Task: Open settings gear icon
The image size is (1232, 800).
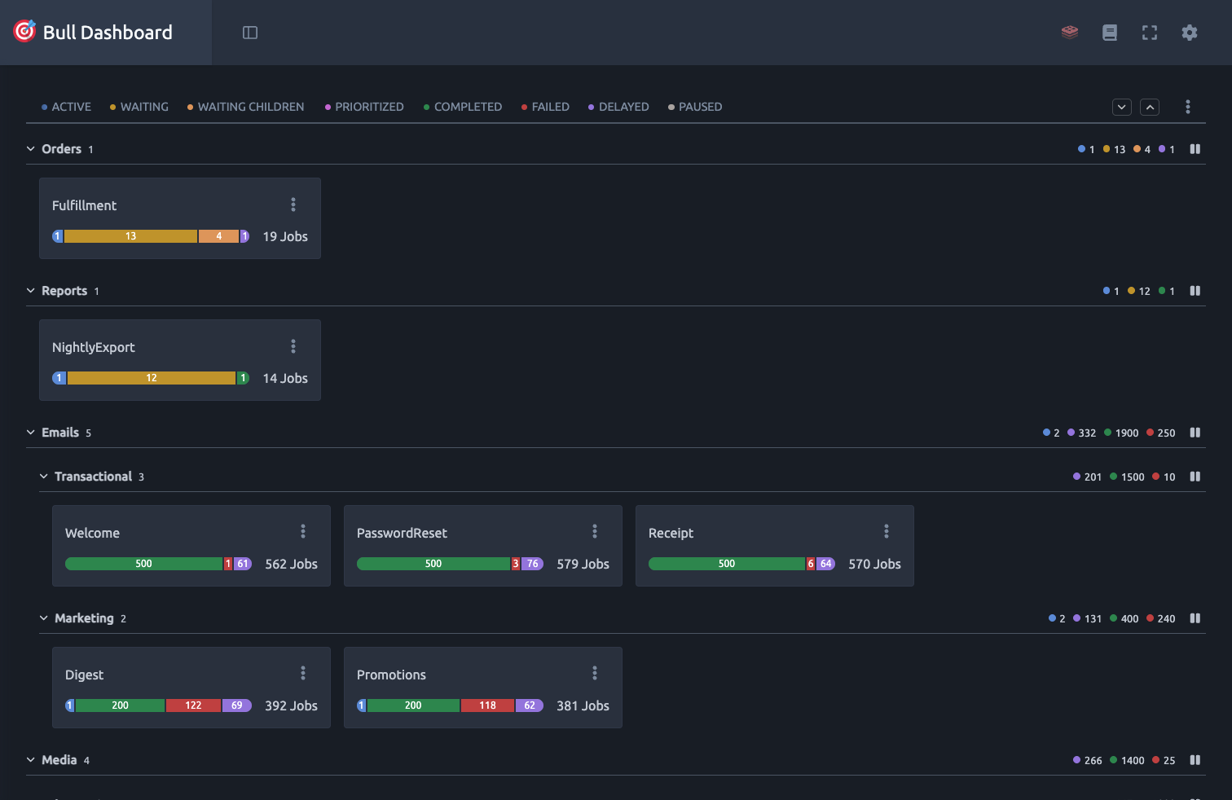Action: click(x=1190, y=33)
